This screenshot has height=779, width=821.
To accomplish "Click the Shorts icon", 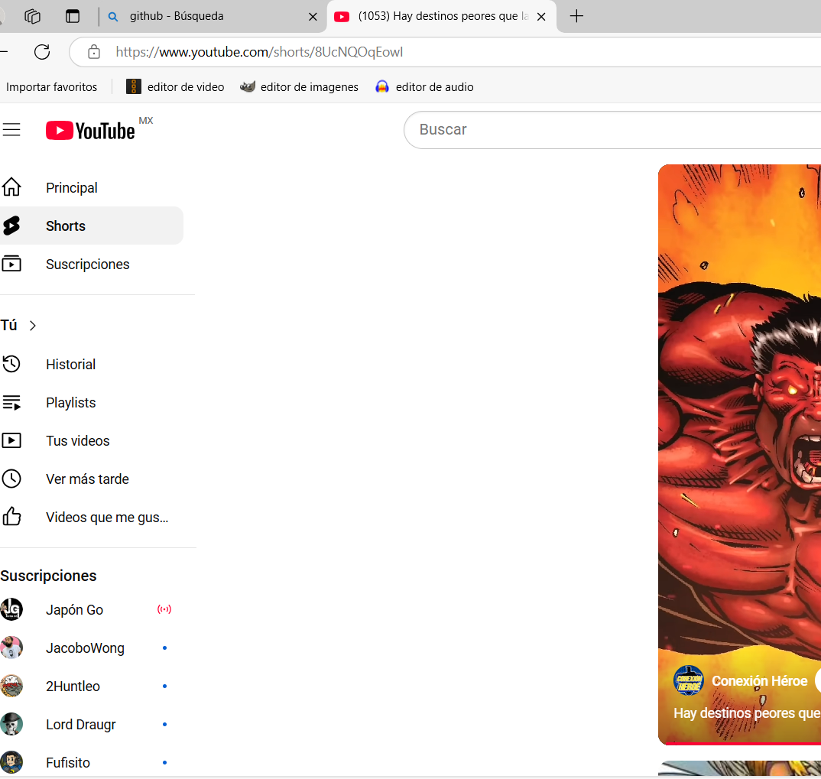I will (11, 226).
